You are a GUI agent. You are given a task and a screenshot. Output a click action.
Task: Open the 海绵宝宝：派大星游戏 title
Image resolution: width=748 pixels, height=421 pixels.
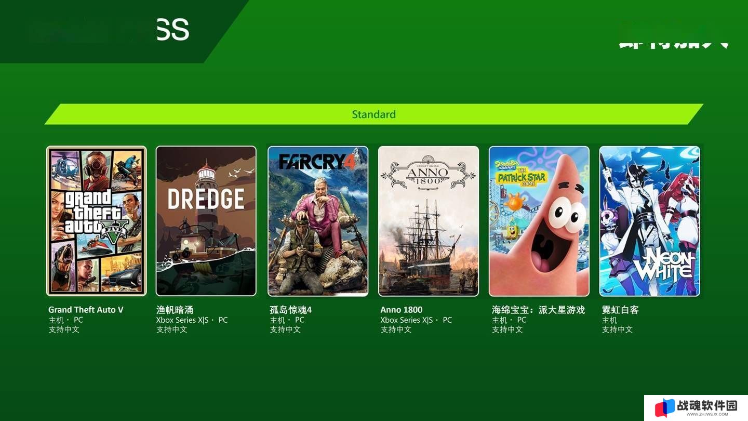(x=538, y=310)
